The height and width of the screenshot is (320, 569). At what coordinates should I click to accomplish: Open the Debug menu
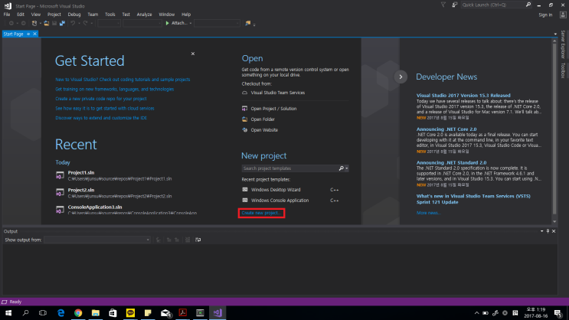[74, 15]
